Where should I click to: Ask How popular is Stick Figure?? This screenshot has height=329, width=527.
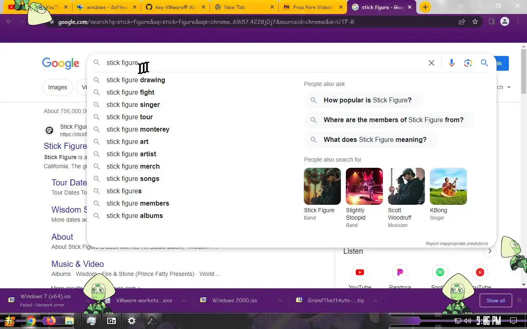[x=363, y=100]
